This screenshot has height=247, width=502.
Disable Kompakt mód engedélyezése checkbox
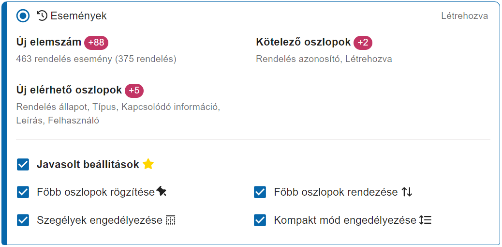click(260, 220)
